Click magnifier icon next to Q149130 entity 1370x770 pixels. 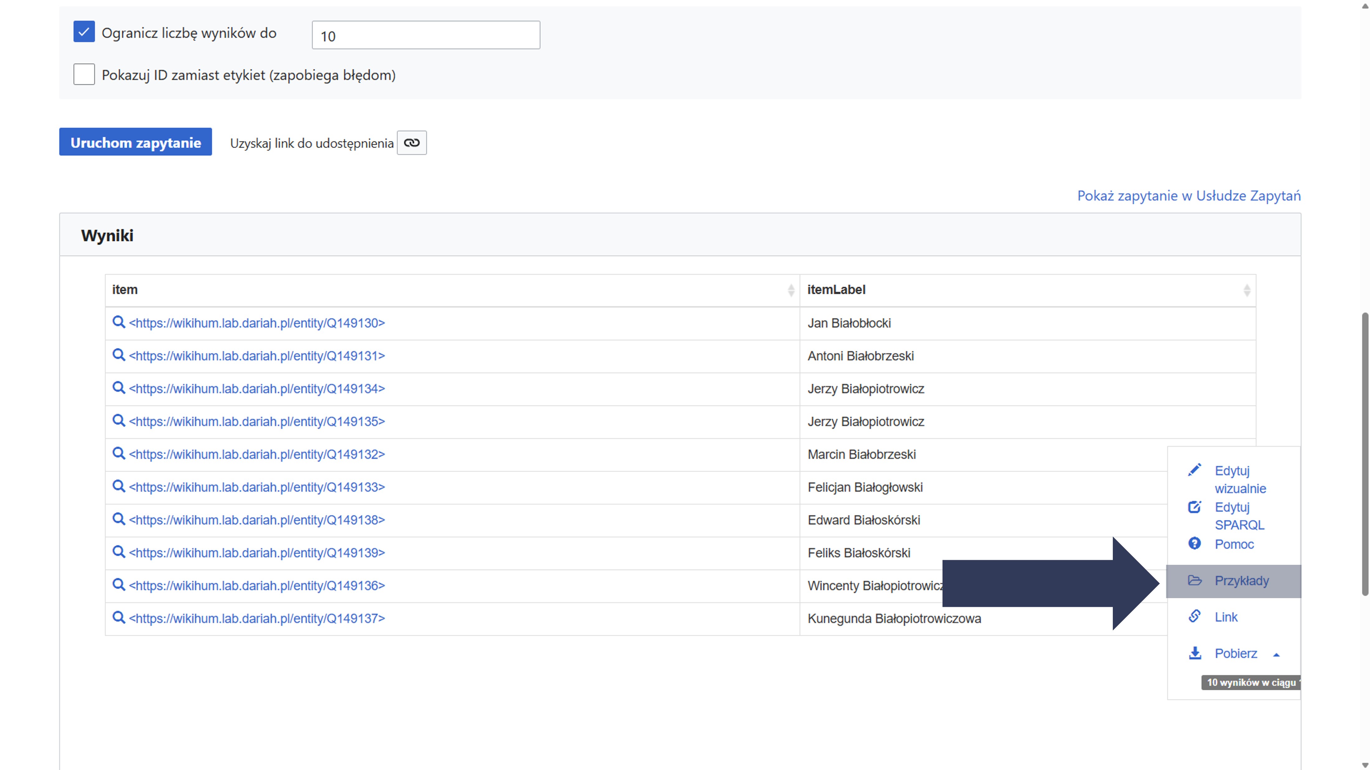[119, 322]
